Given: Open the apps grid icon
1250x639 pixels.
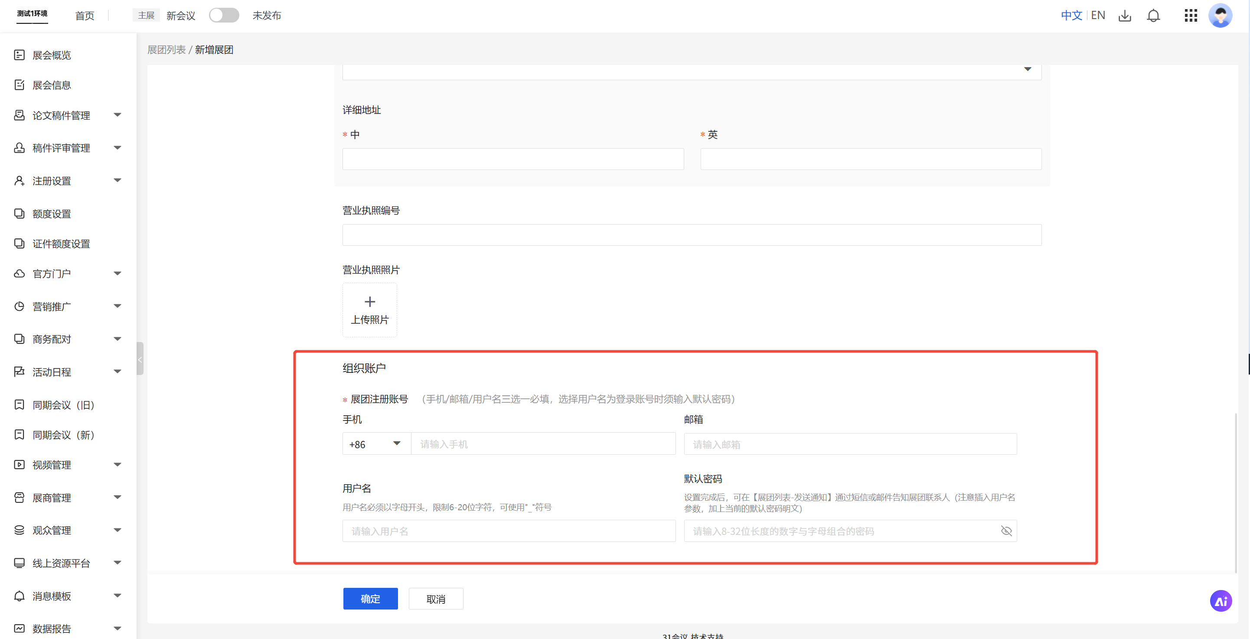Looking at the screenshot, I should [1191, 16].
